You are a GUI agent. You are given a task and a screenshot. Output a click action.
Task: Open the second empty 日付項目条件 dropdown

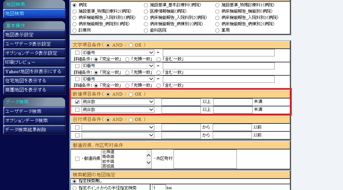pos(118,136)
